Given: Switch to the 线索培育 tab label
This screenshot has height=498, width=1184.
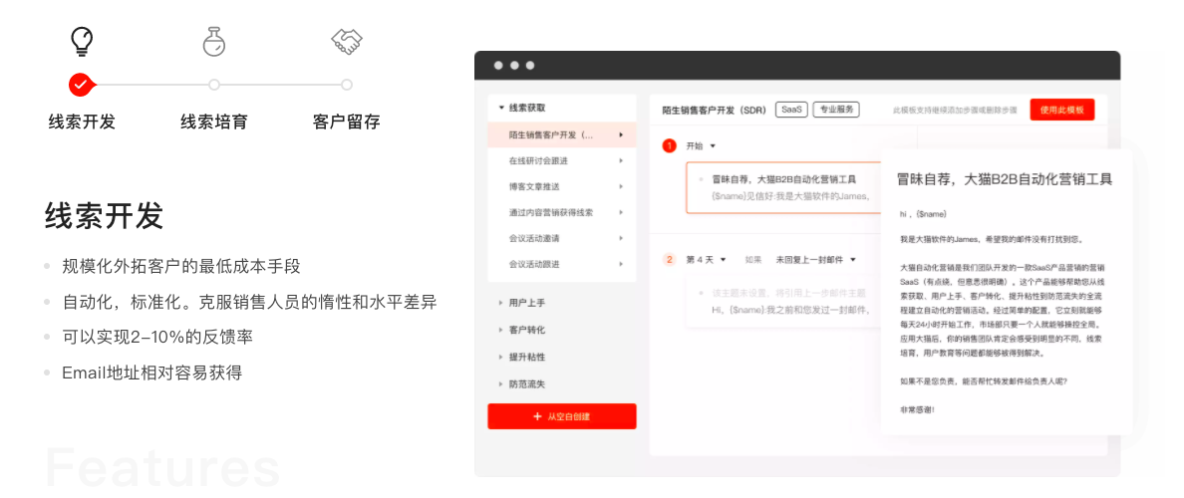Looking at the screenshot, I should tap(214, 122).
